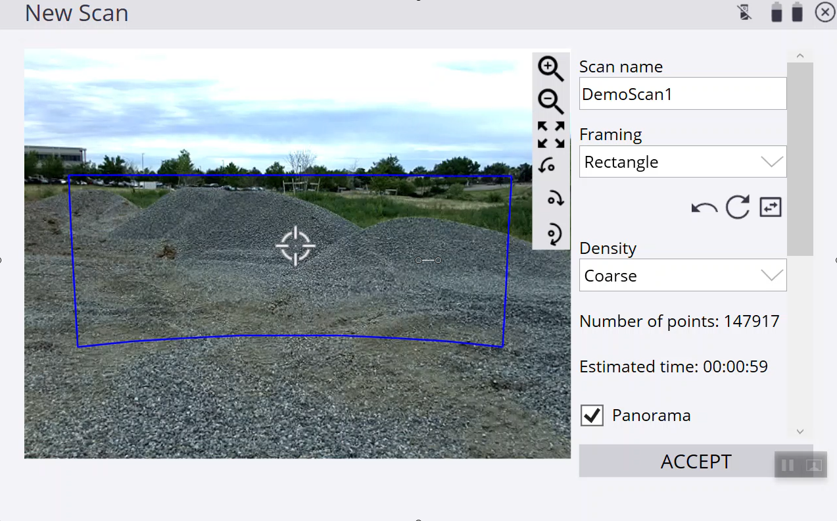Check the first battery level indicator
This screenshot has height=521, width=837.
click(x=777, y=12)
